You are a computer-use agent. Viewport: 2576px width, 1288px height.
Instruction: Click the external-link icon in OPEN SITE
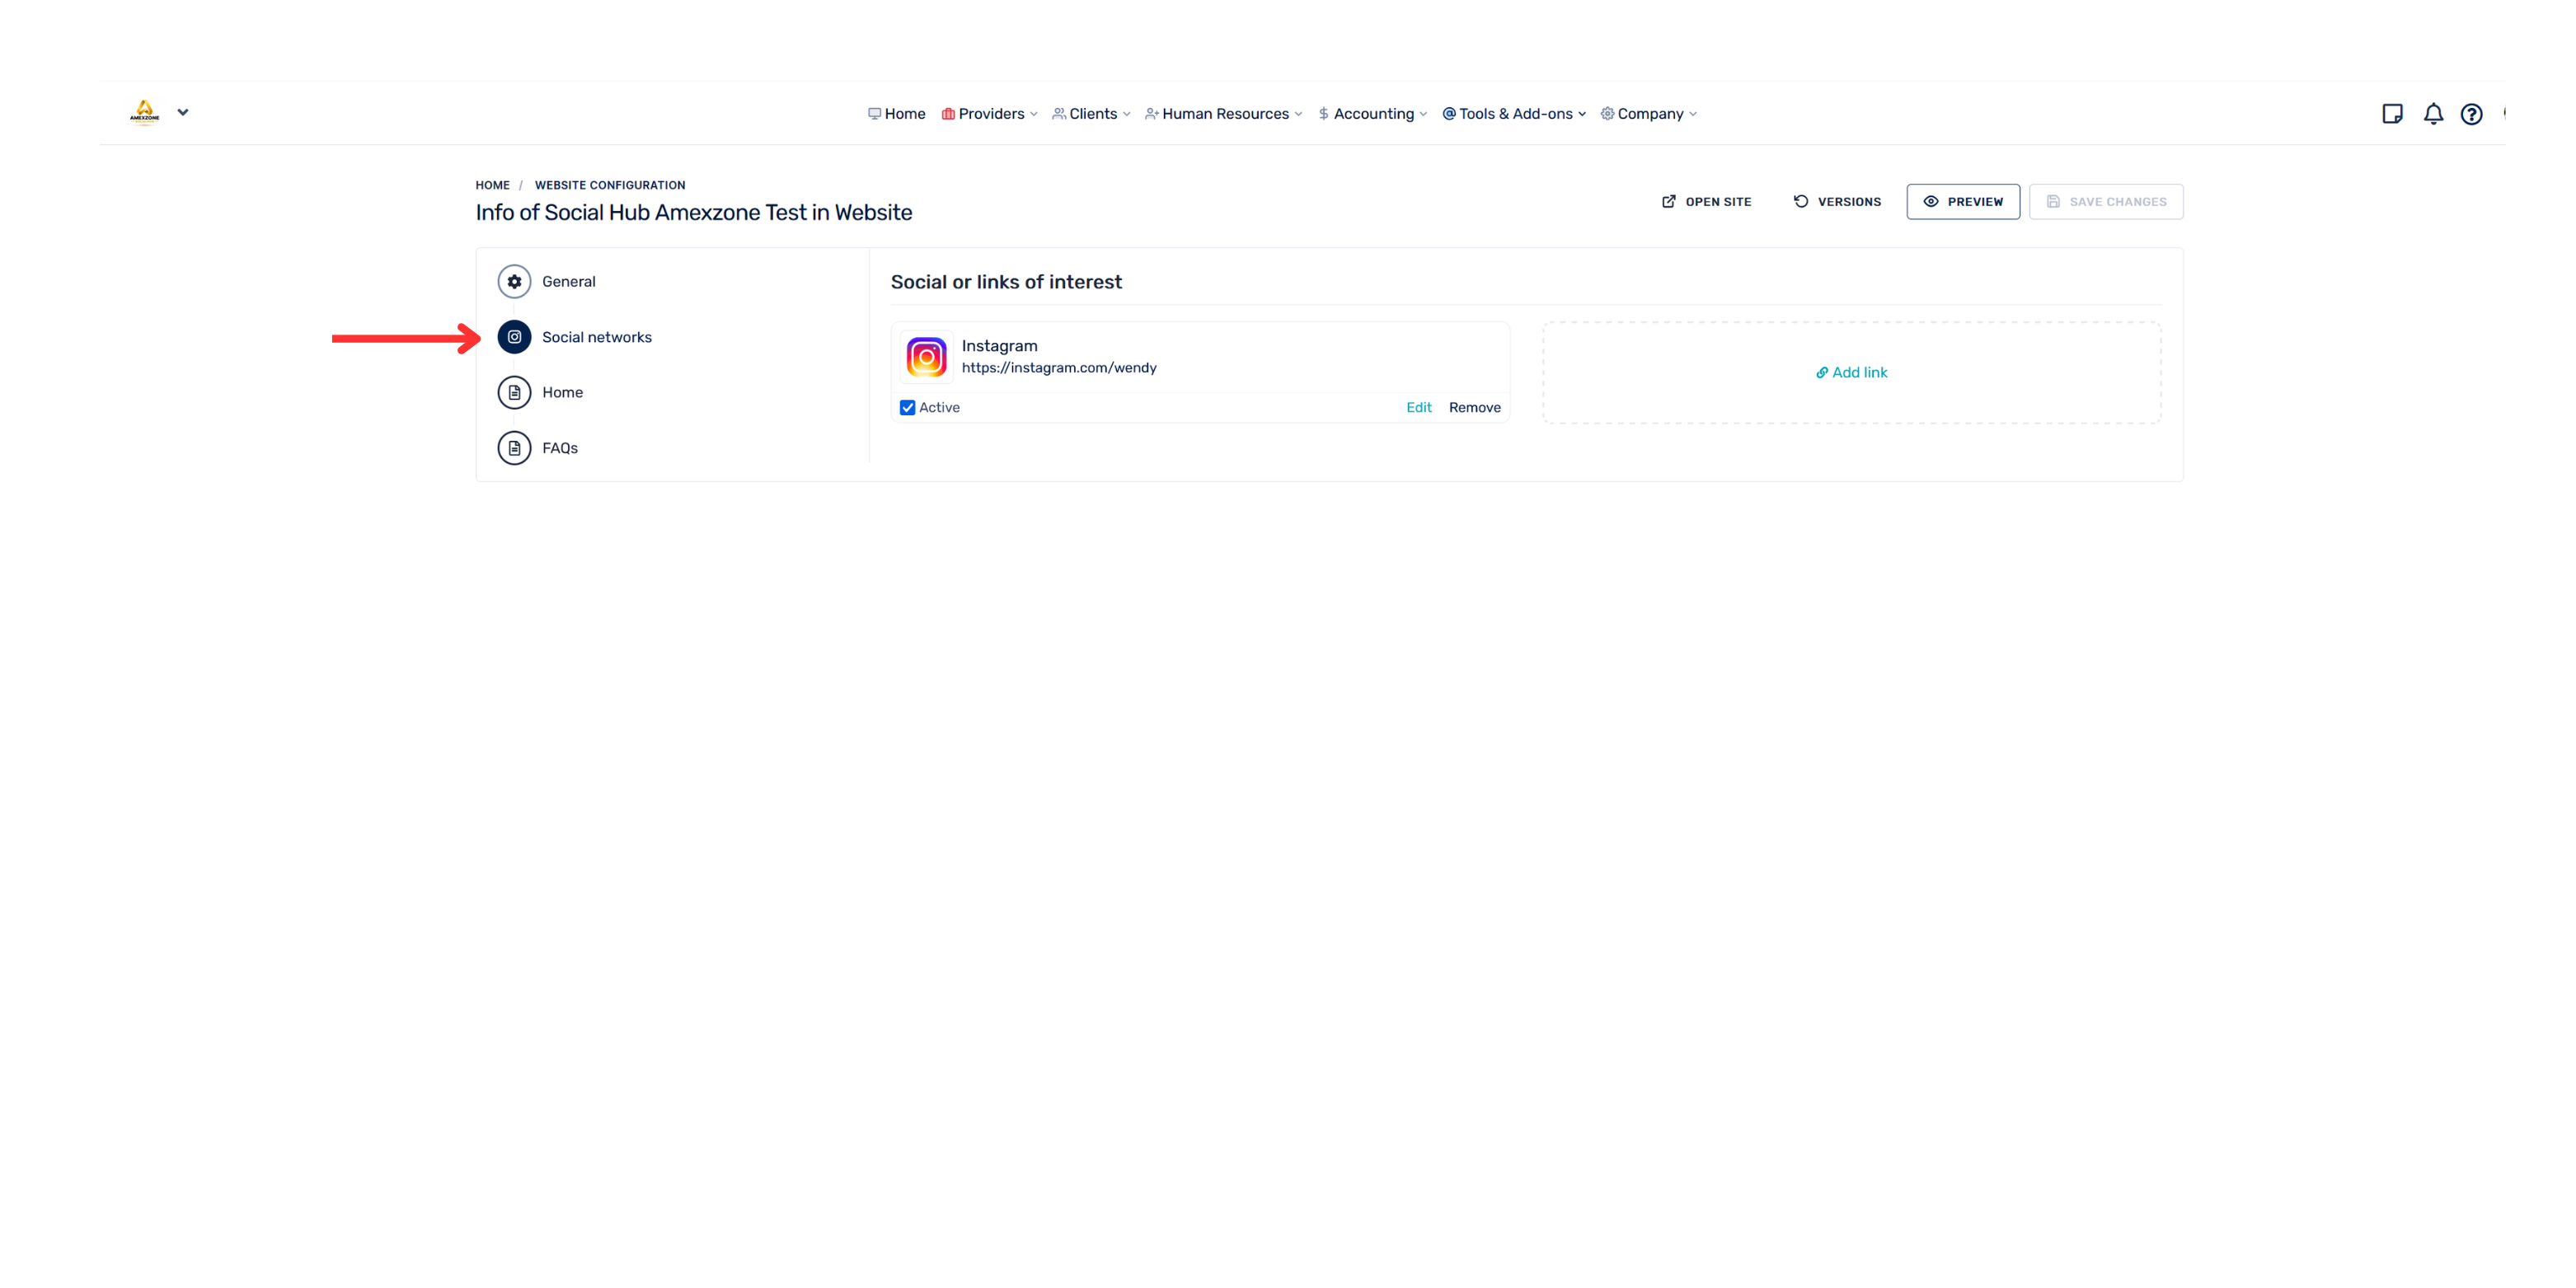click(x=1669, y=201)
